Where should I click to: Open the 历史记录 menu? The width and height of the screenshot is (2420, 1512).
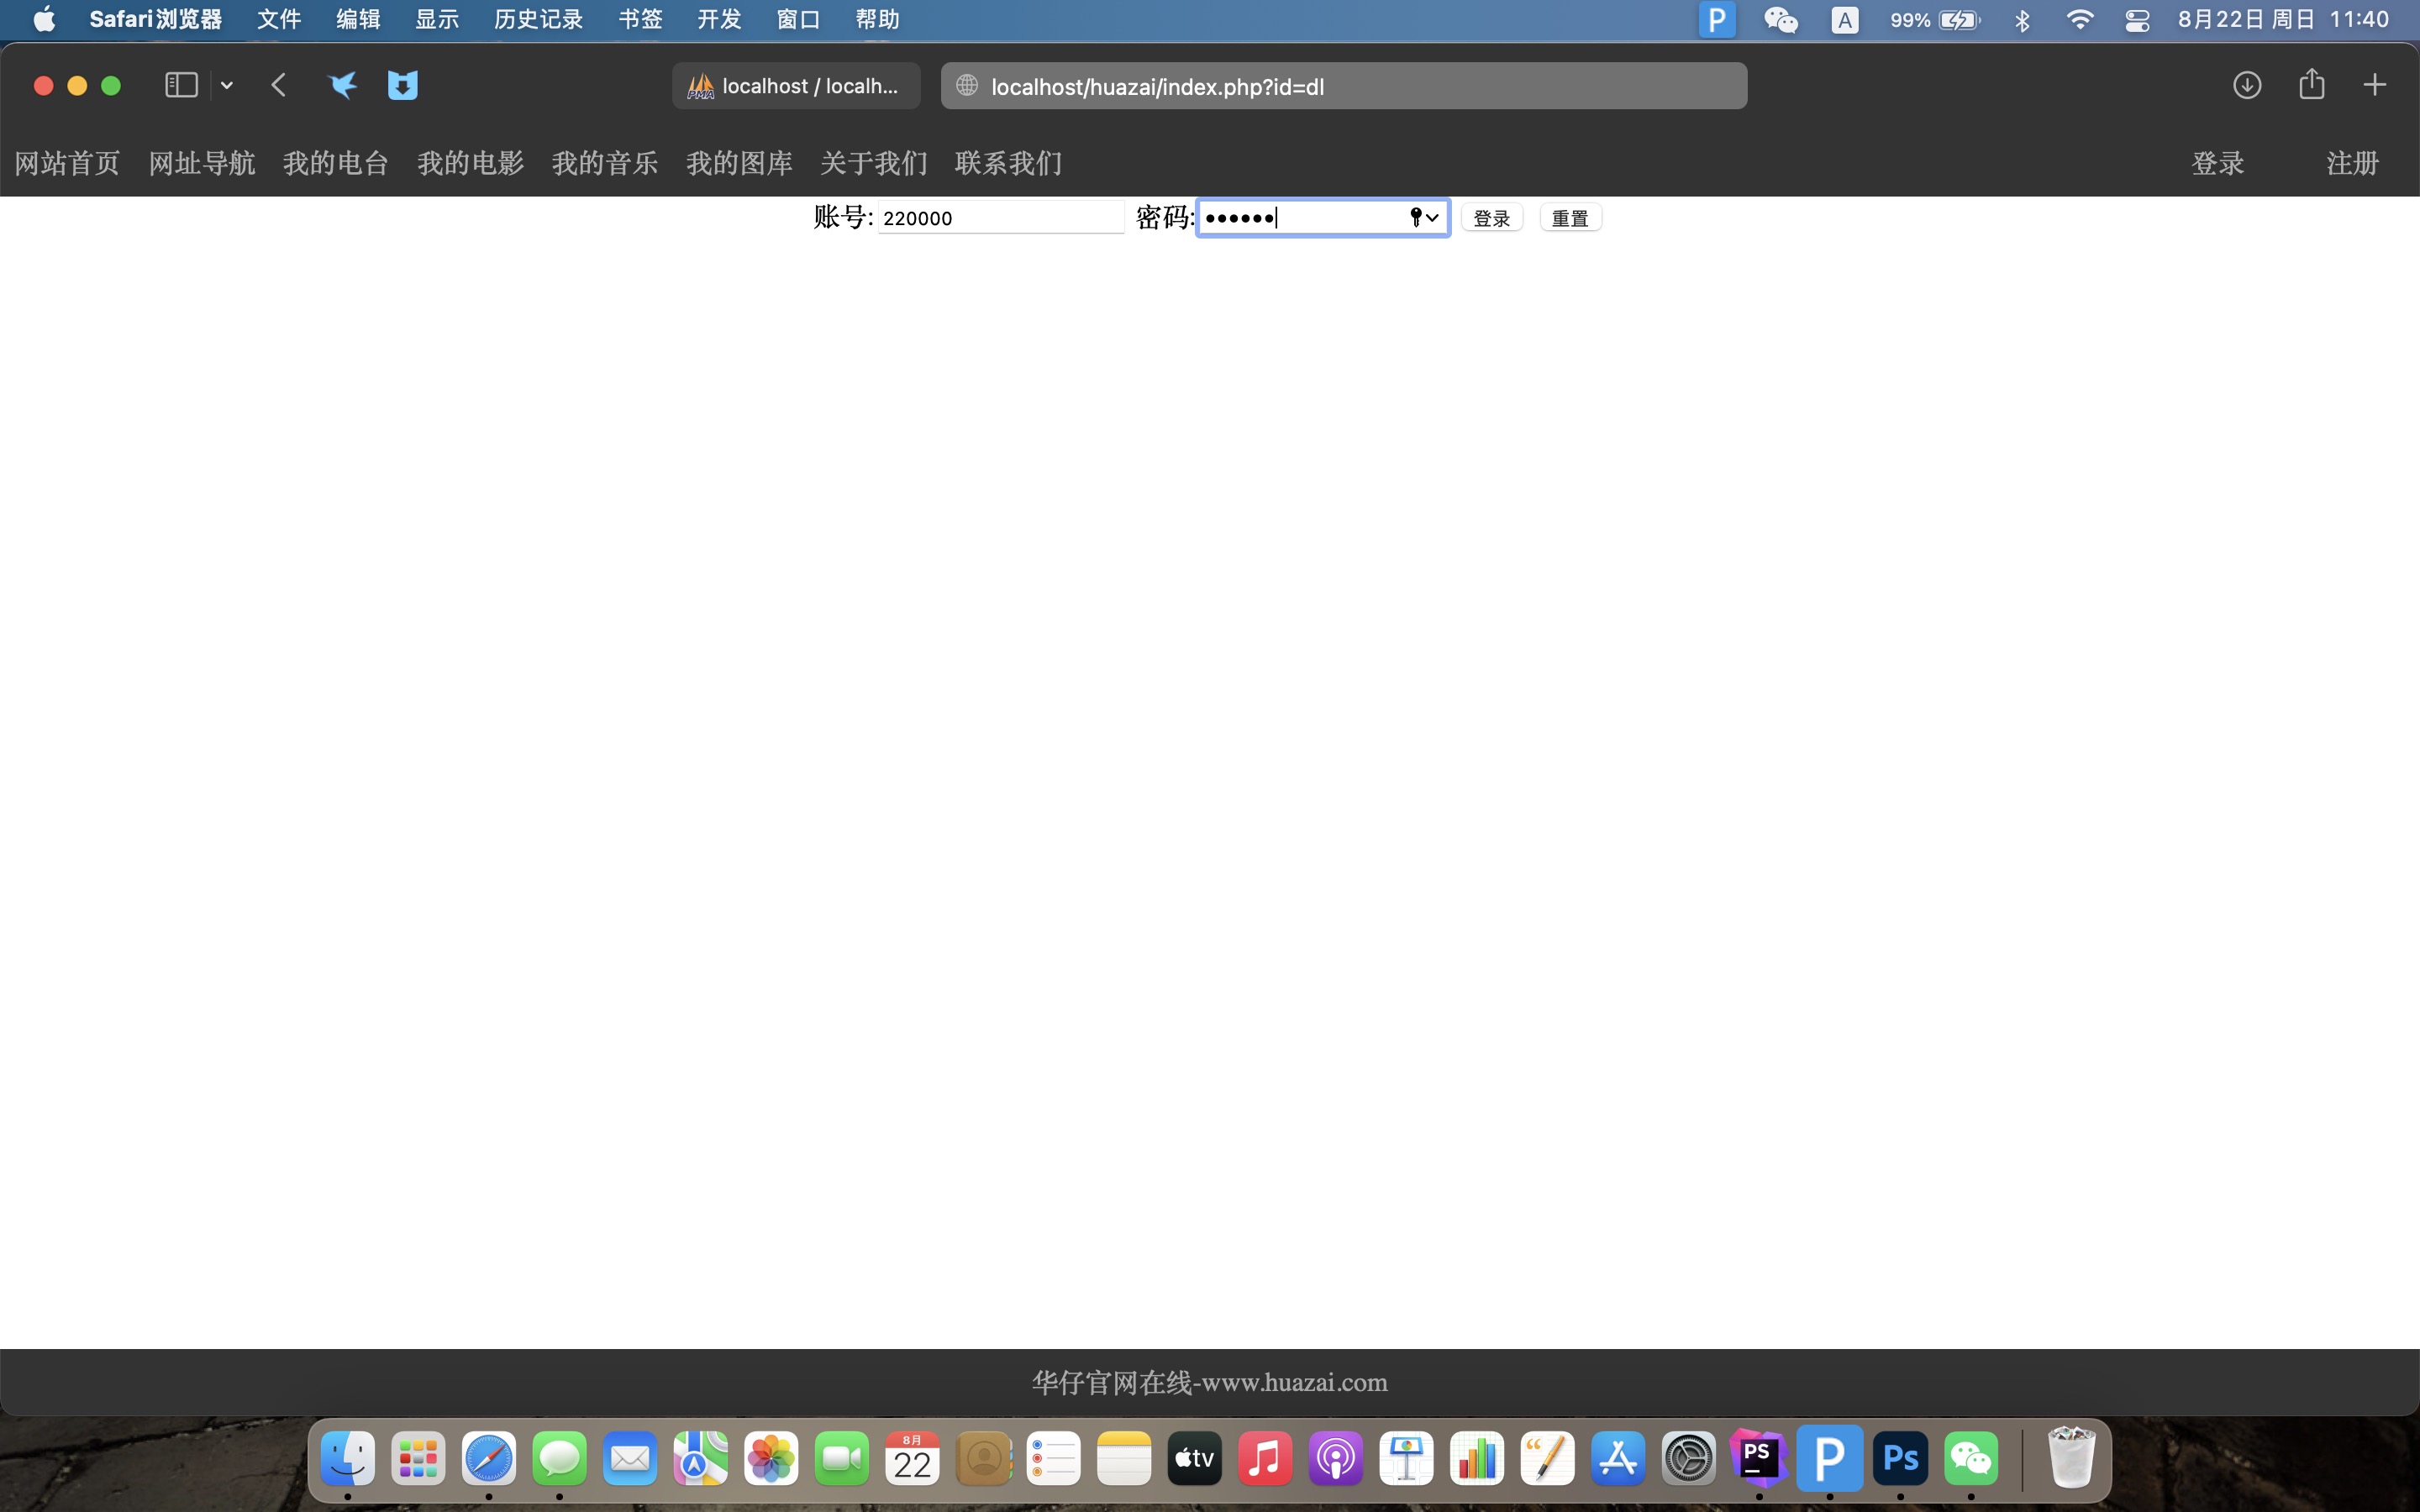coord(538,19)
